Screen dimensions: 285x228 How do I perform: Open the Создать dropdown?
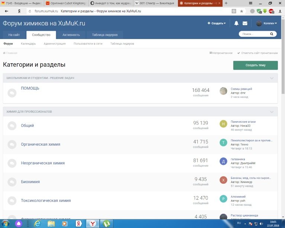(x=217, y=23)
